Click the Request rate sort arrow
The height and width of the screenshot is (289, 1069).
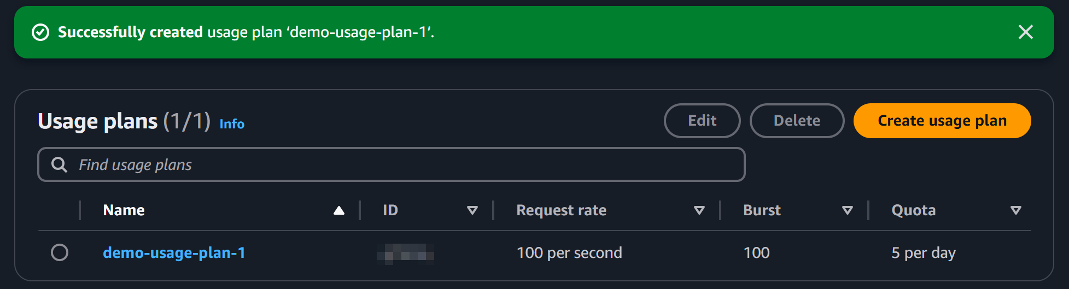[699, 210]
